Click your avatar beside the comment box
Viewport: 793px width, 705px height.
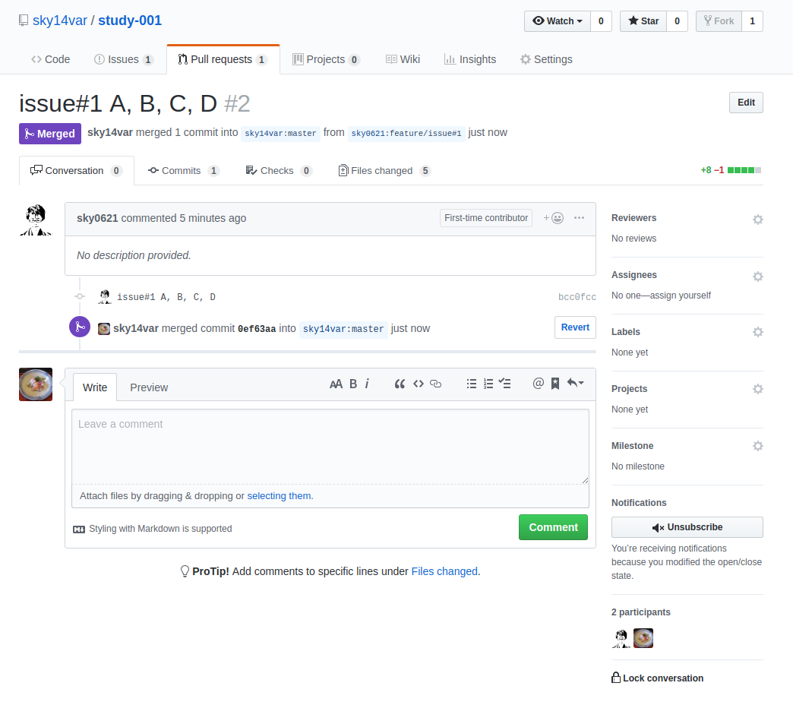tap(36, 384)
